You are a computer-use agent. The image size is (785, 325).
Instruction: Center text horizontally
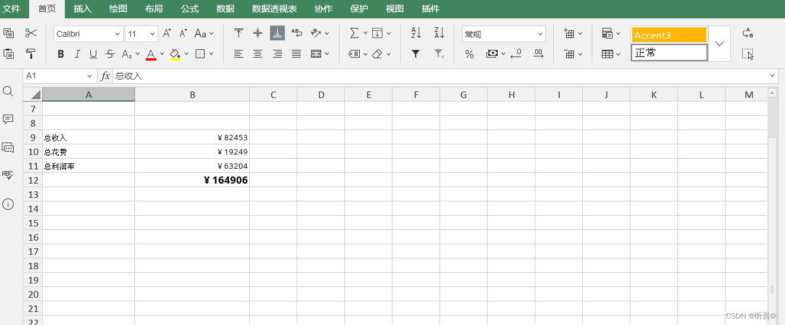pyautogui.click(x=258, y=54)
